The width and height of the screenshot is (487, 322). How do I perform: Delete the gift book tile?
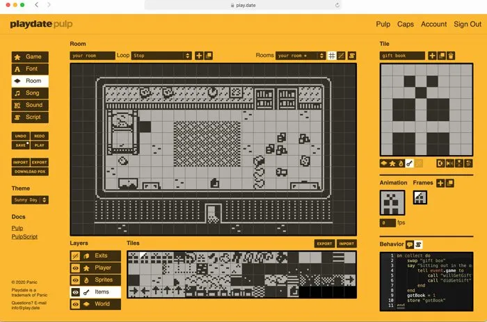click(452, 56)
